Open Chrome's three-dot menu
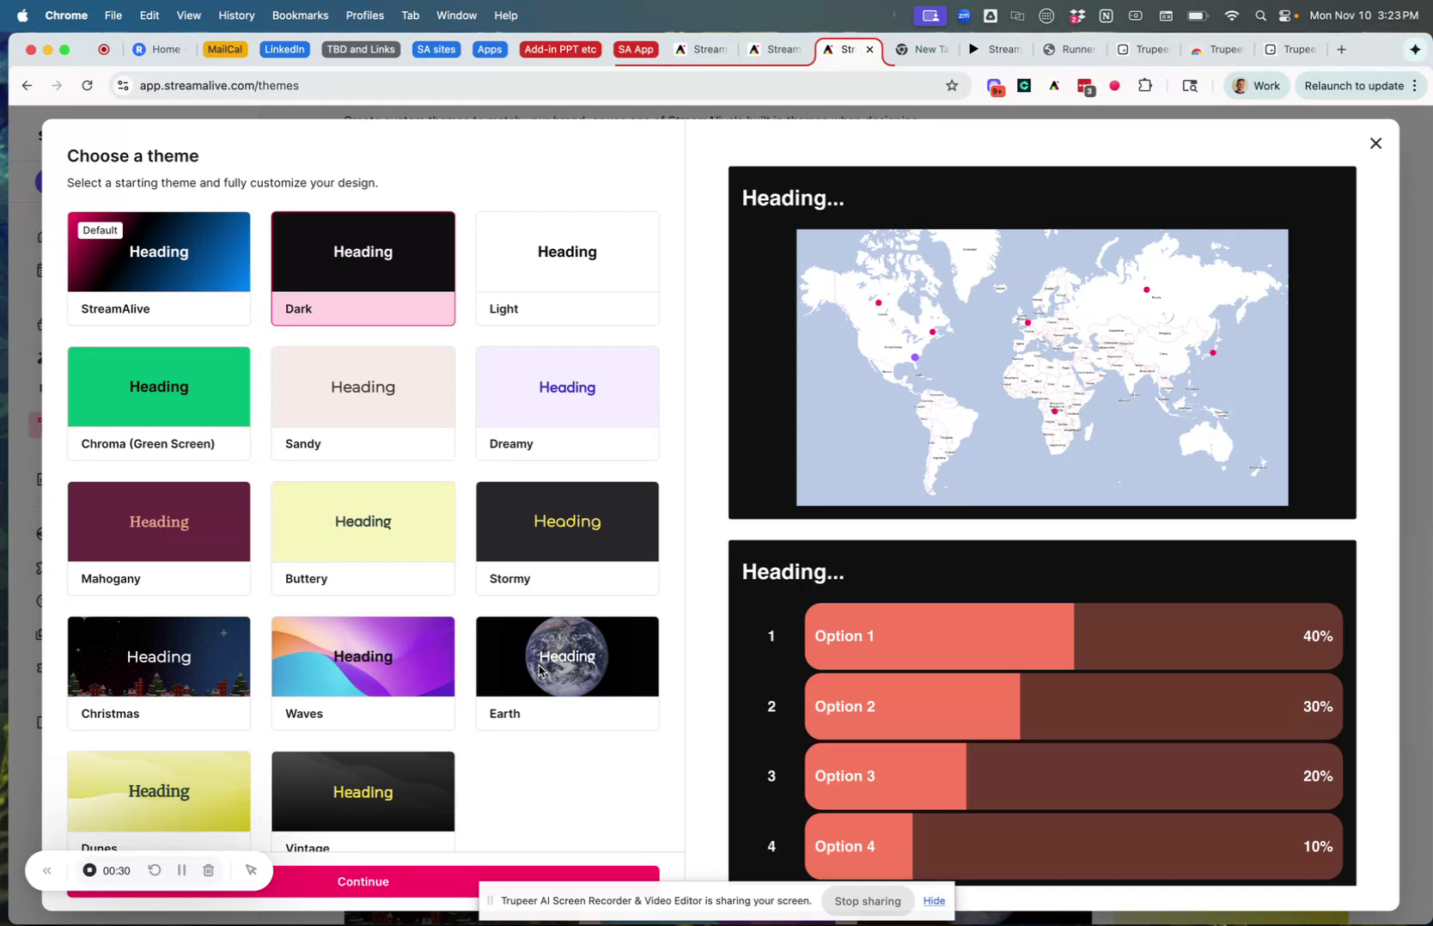Image resolution: width=1433 pixels, height=926 pixels. 1416,85
